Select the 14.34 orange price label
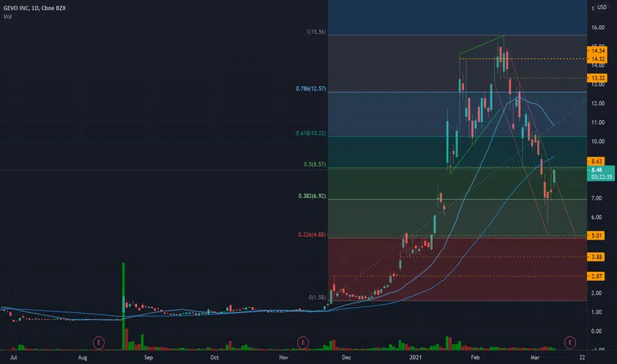The width and height of the screenshot is (617, 364). (x=597, y=51)
